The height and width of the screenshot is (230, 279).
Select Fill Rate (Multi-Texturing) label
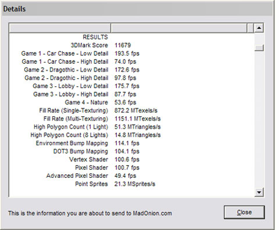click(76, 119)
